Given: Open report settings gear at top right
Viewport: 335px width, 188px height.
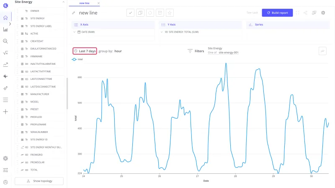Looking at the screenshot, I should 323,13.
